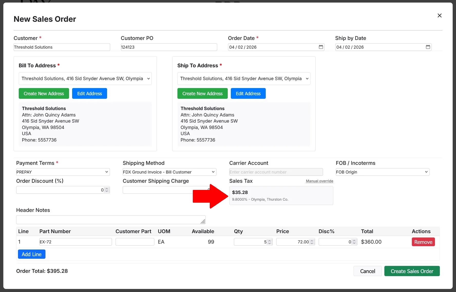
Task: Click the Add Line button
Action: 31,254
